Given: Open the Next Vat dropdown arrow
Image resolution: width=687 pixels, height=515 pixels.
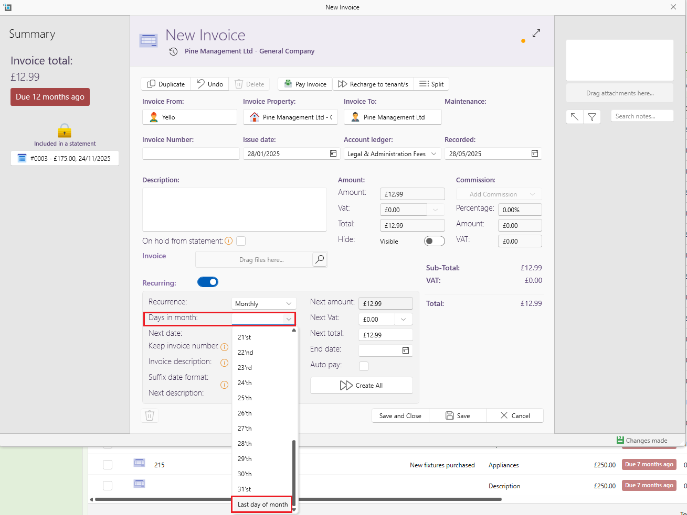Looking at the screenshot, I should (x=403, y=319).
